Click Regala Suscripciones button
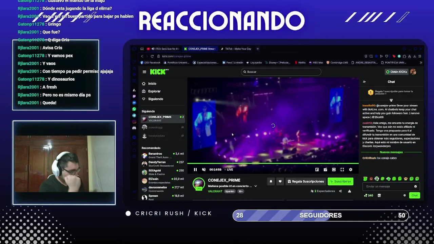 (305, 181)
